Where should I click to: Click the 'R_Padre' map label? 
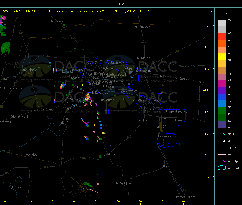click(154, 101)
